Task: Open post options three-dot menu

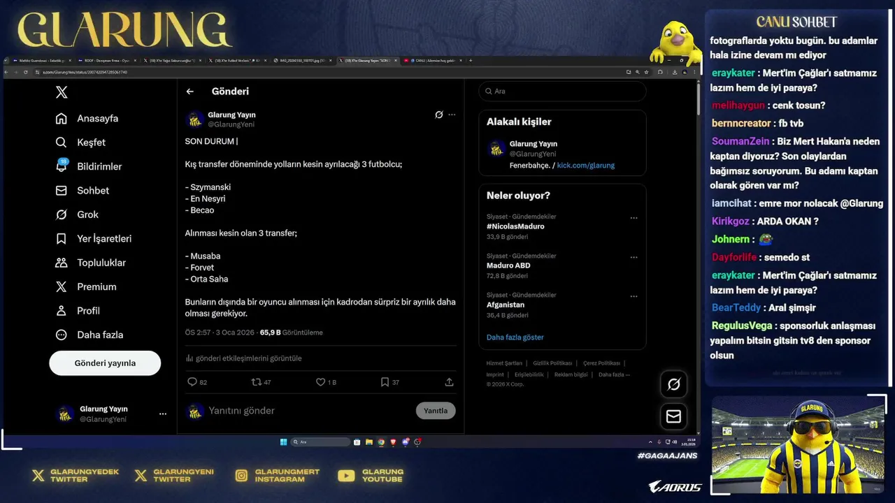Action: click(452, 115)
